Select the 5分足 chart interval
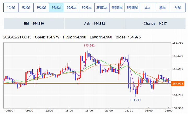 point(26,8)
